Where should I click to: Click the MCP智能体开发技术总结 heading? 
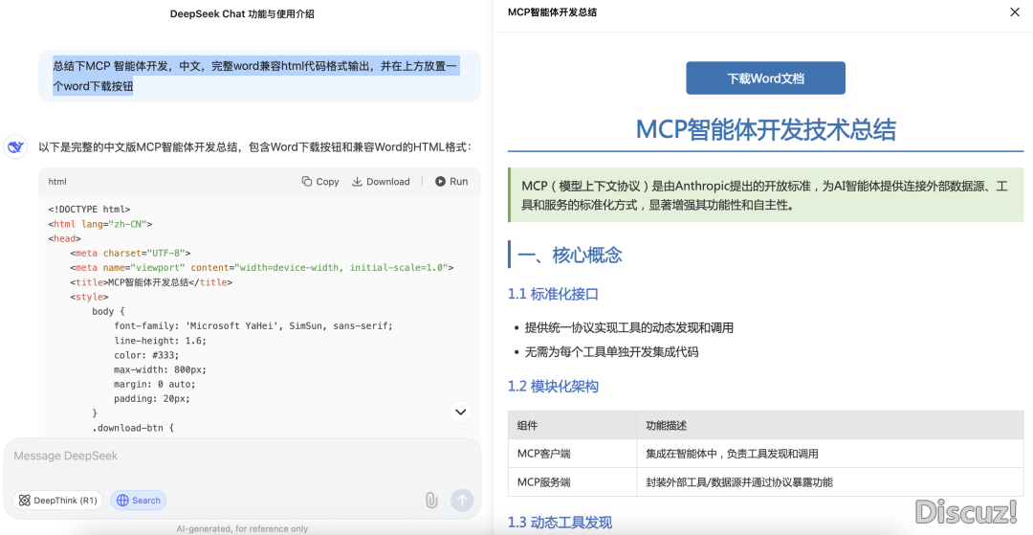click(x=765, y=129)
